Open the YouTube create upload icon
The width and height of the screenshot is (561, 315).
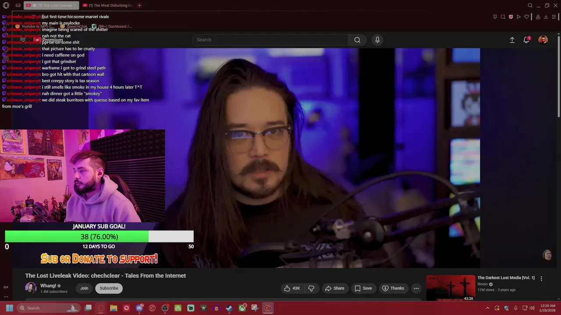point(512,40)
